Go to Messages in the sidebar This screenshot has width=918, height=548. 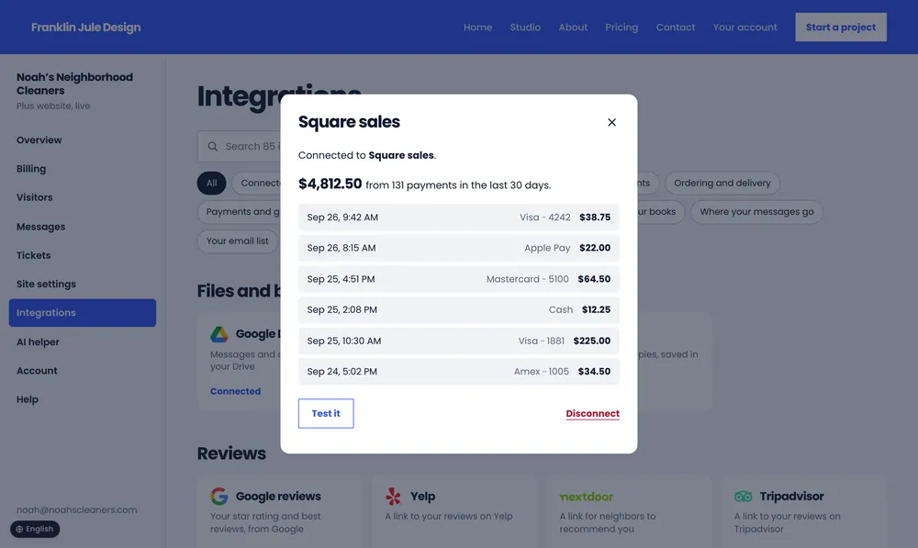pos(41,227)
